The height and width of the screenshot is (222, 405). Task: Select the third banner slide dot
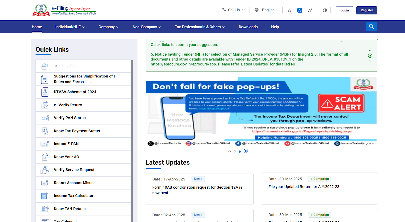pos(240,151)
